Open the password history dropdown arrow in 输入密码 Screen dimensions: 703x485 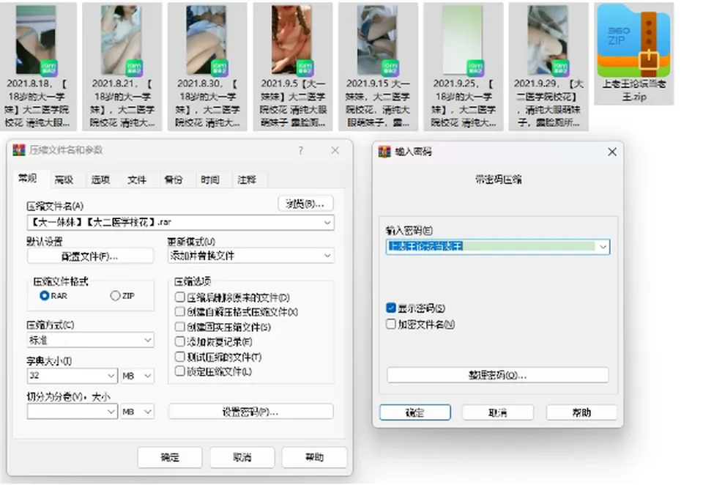click(603, 247)
